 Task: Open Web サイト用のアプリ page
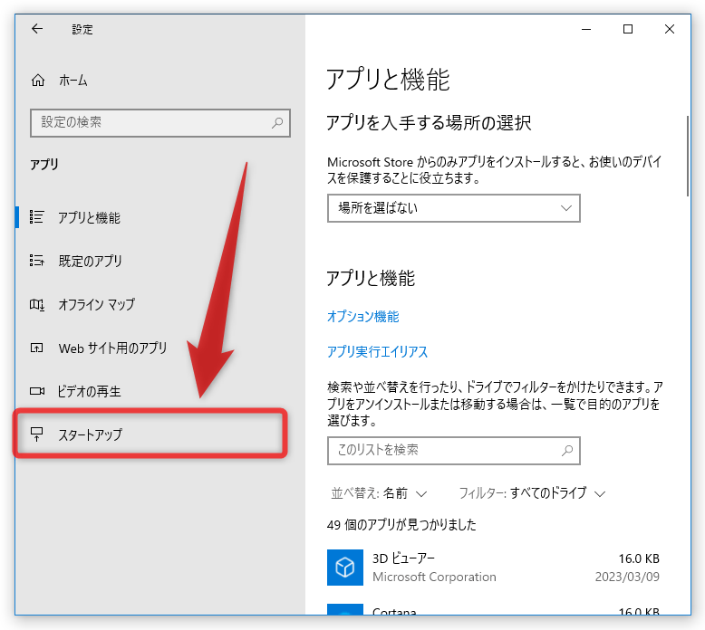coord(113,348)
